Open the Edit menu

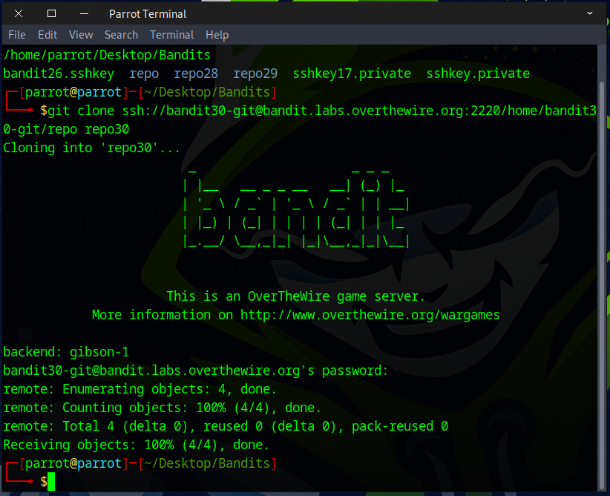click(47, 35)
